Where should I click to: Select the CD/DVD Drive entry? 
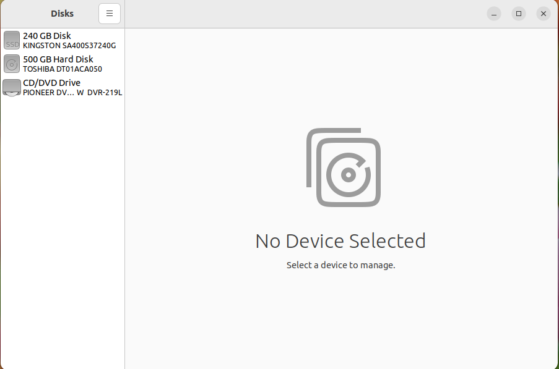[63, 88]
